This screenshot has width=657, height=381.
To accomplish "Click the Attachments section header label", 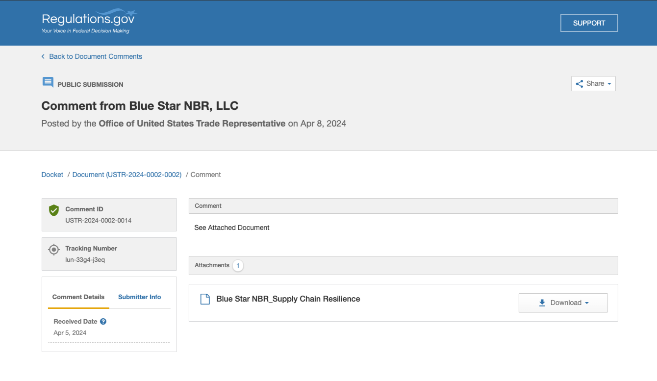I will (x=212, y=265).
